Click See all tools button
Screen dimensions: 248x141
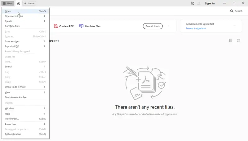coord(153,26)
